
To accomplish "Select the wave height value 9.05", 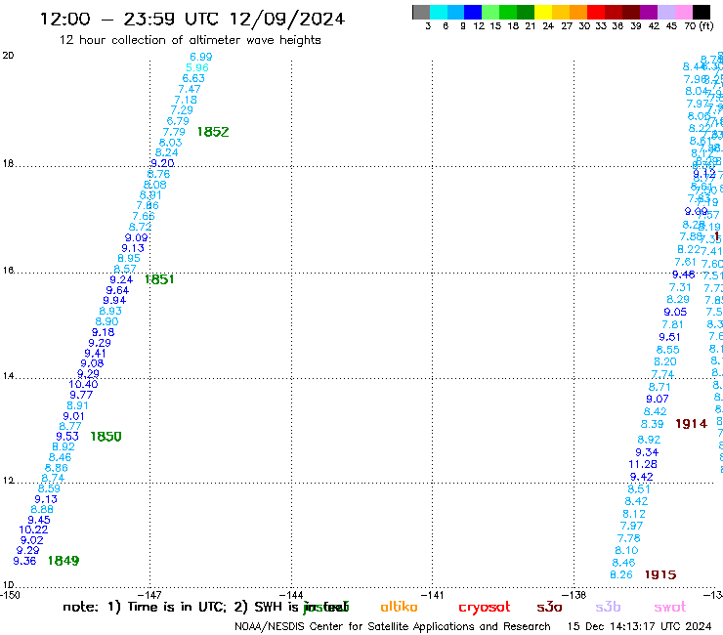I will pos(675,313).
